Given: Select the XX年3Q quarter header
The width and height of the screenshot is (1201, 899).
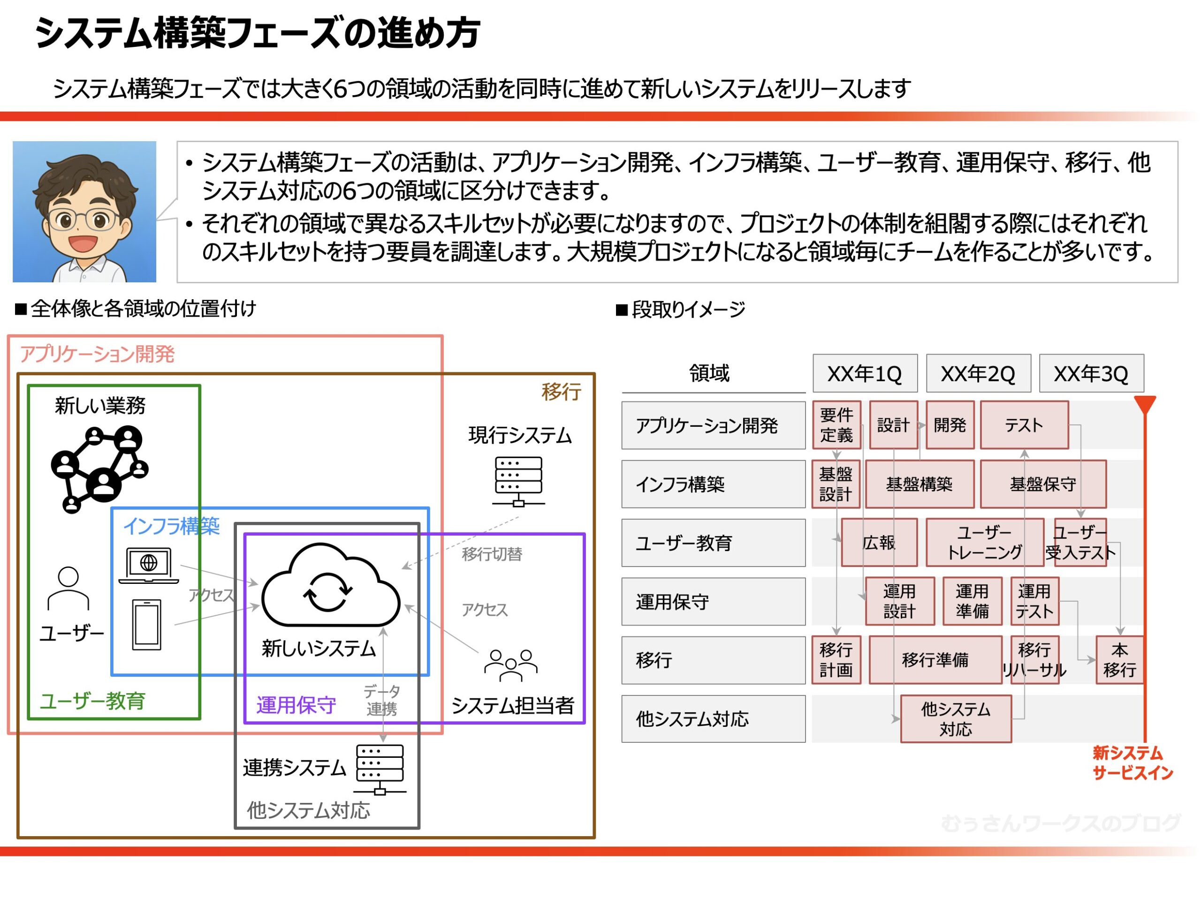Looking at the screenshot, I should tap(1091, 373).
